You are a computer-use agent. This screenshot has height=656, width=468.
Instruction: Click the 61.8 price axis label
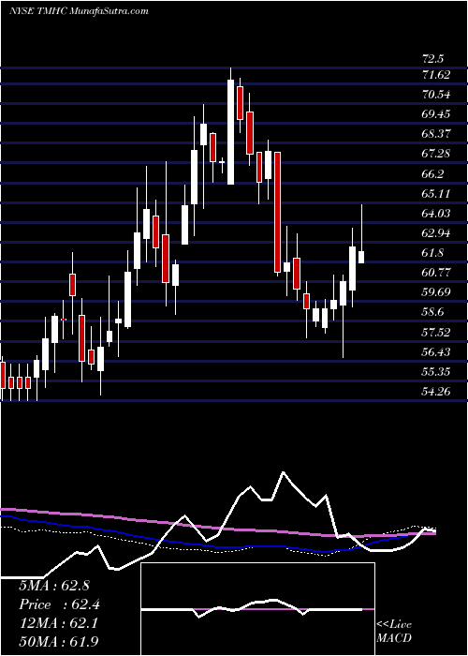coord(433,253)
